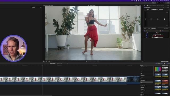
Task: Open the HSL mask Type dropdown
Action: pos(157,33)
